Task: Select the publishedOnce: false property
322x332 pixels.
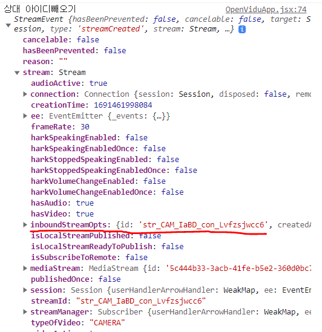Action: [x=76, y=279]
